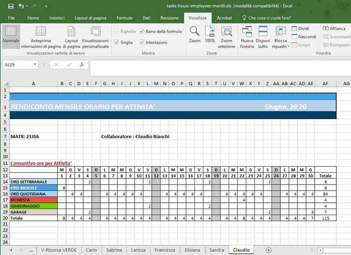Click Consuntivo ore per Attivita' heading
Screen dimensions: 351x255
pos(41,163)
